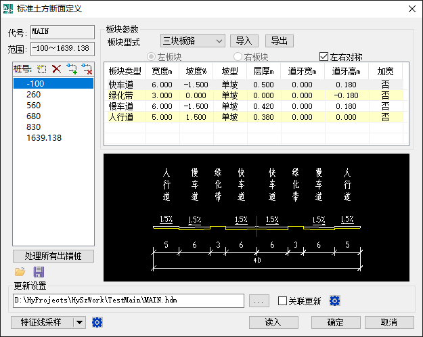Open the 板块型式 三块板路 dropdown

193,41
